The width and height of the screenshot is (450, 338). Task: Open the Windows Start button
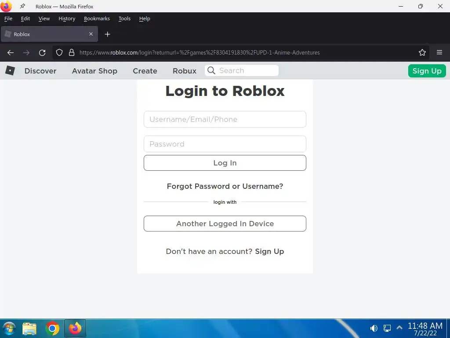tap(9, 328)
